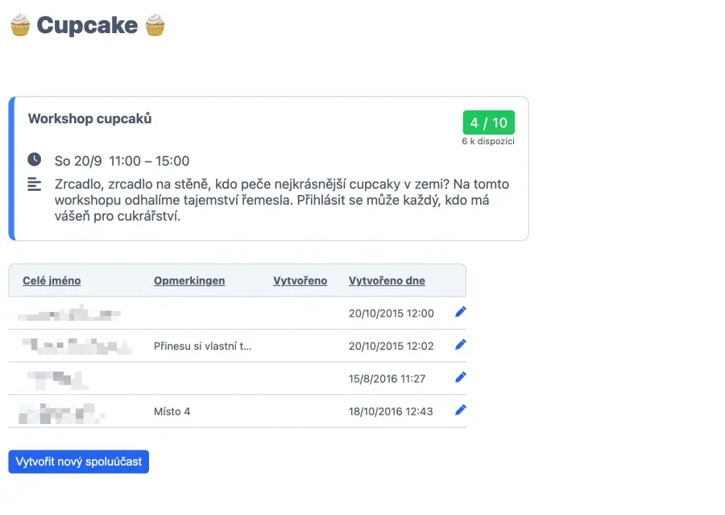Click the note "Přinesu si vlastní t…"

tap(202, 346)
